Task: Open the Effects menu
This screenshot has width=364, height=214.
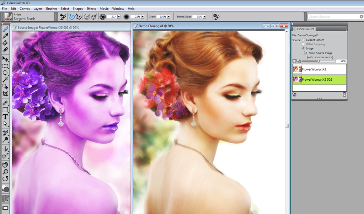Action: click(x=91, y=9)
